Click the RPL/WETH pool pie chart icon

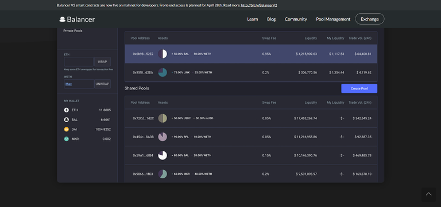pyautogui.click(x=163, y=137)
